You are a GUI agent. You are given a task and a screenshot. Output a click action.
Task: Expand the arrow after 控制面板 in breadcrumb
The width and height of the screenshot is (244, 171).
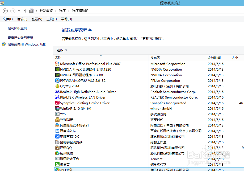56,11
